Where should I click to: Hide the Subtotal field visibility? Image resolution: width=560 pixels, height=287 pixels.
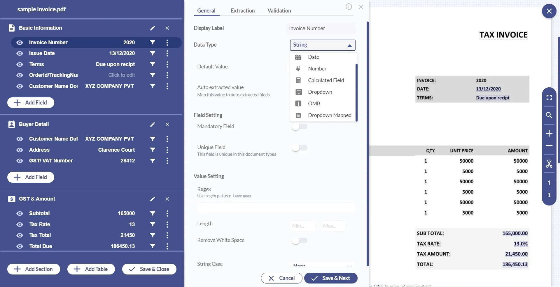coord(20,213)
